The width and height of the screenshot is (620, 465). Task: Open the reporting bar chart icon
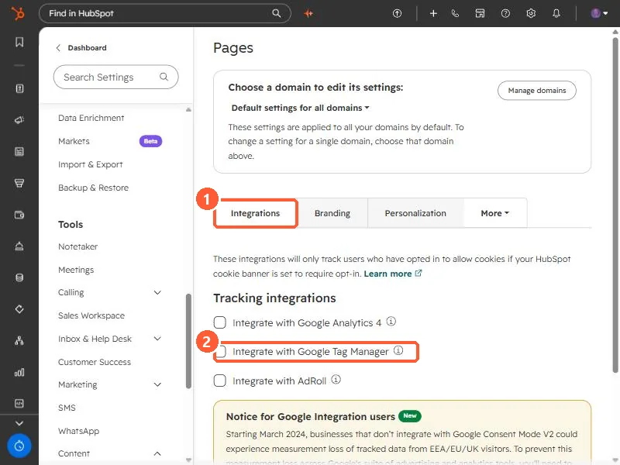19,372
